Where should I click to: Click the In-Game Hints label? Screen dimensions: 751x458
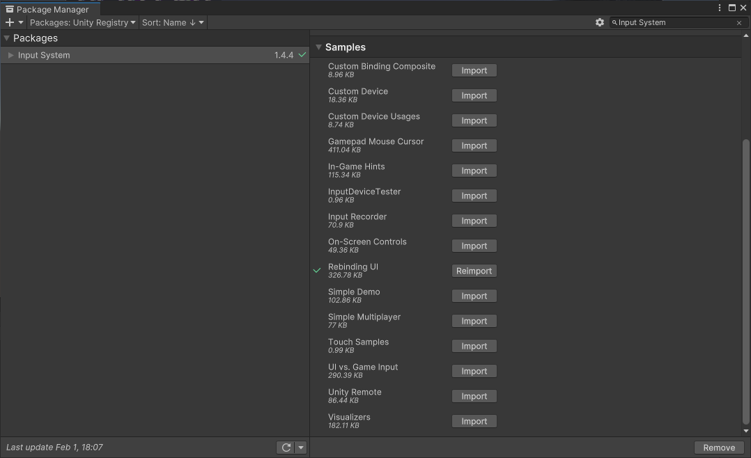tap(357, 166)
